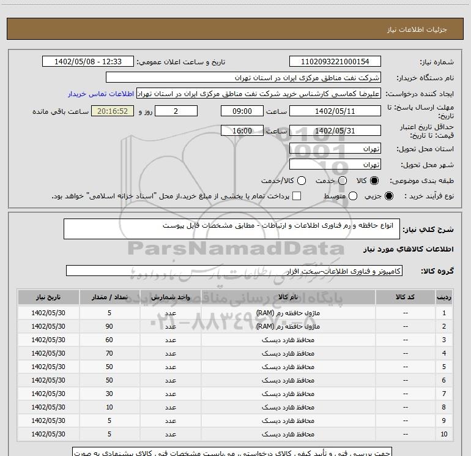Click the نام کالا column header
This screenshot has width=471, height=456.
tap(287, 297)
